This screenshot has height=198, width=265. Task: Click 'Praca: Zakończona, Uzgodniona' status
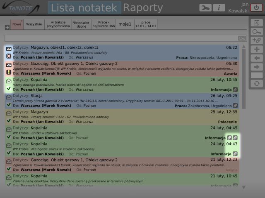coord(203,106)
